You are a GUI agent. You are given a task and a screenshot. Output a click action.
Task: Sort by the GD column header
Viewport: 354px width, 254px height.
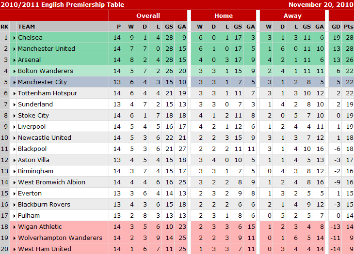point(336,27)
